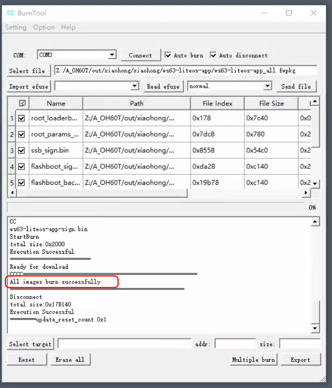Viewport: 332px width, 388px height.
Task: Click the Select file button
Action: click(29, 71)
